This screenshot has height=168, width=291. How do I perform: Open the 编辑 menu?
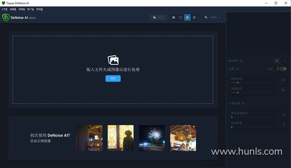(13, 9)
